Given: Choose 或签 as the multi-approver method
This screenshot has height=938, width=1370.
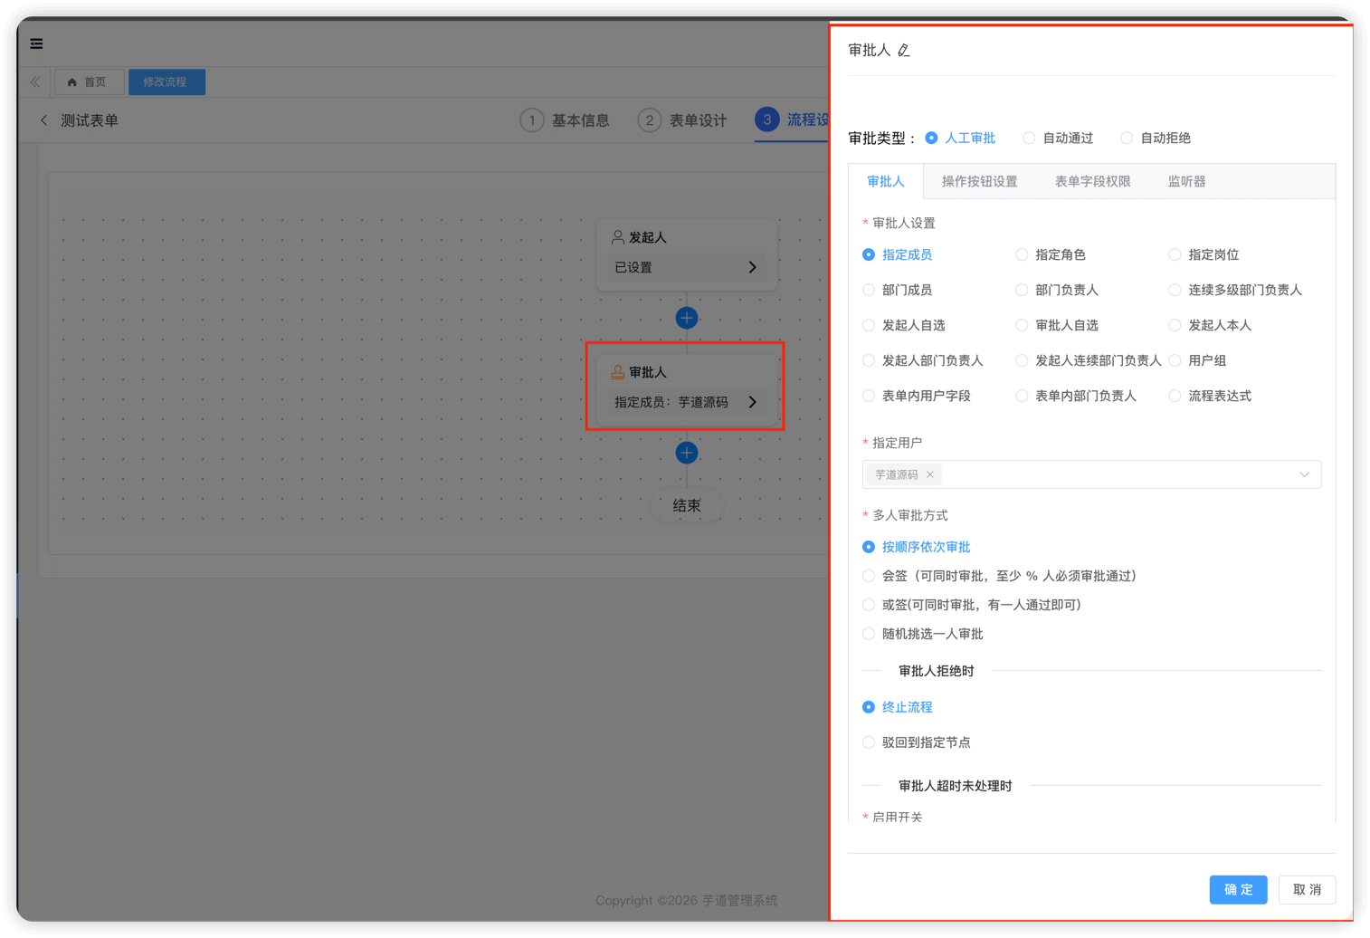Looking at the screenshot, I should (x=868, y=605).
